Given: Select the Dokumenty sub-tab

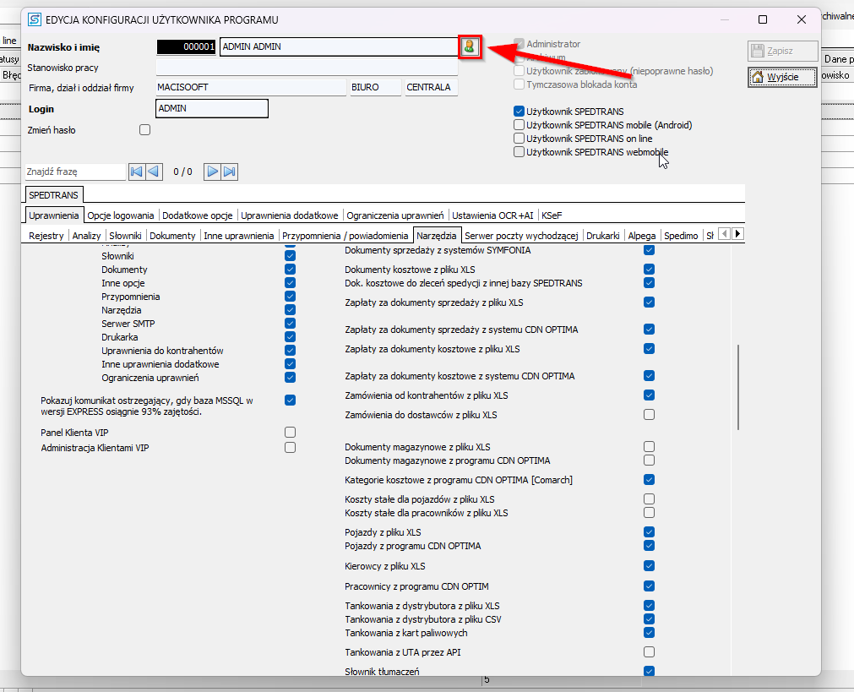Looking at the screenshot, I should [x=172, y=236].
